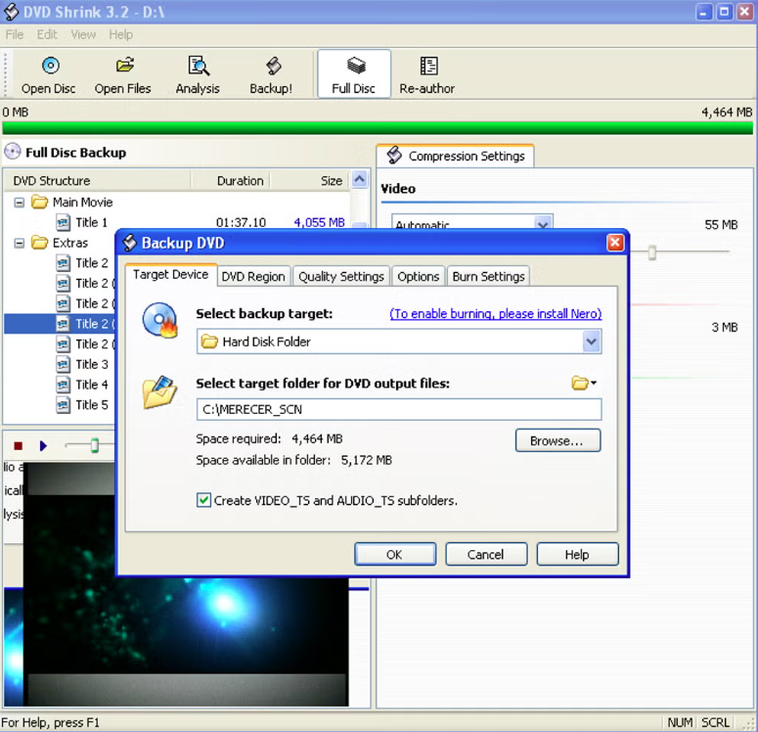The image size is (758, 732).
Task: Stop the video preview playback
Action: (19, 446)
